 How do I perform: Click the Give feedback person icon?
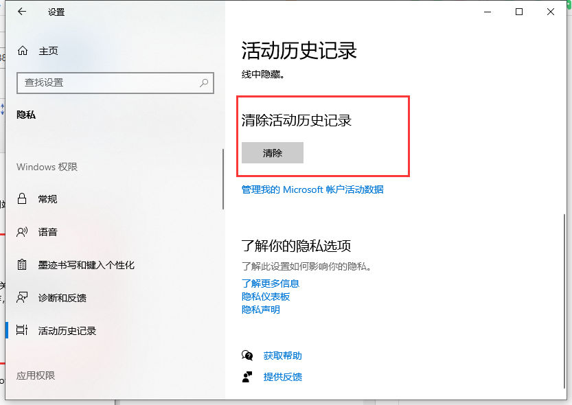(247, 377)
